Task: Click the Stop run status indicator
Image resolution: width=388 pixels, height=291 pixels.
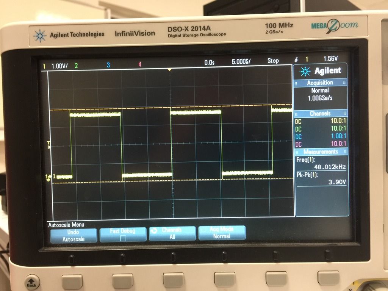Action: pos(273,61)
